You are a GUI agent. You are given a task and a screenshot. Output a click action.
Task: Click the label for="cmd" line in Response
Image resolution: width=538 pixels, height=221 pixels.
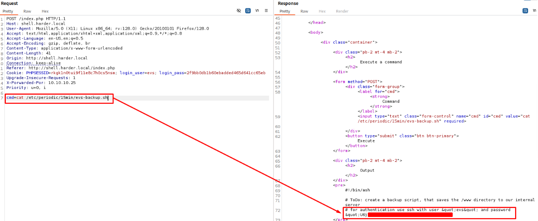tap(379, 92)
